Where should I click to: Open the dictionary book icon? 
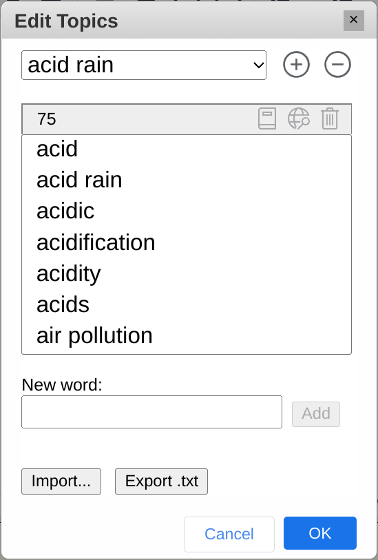pos(267,118)
